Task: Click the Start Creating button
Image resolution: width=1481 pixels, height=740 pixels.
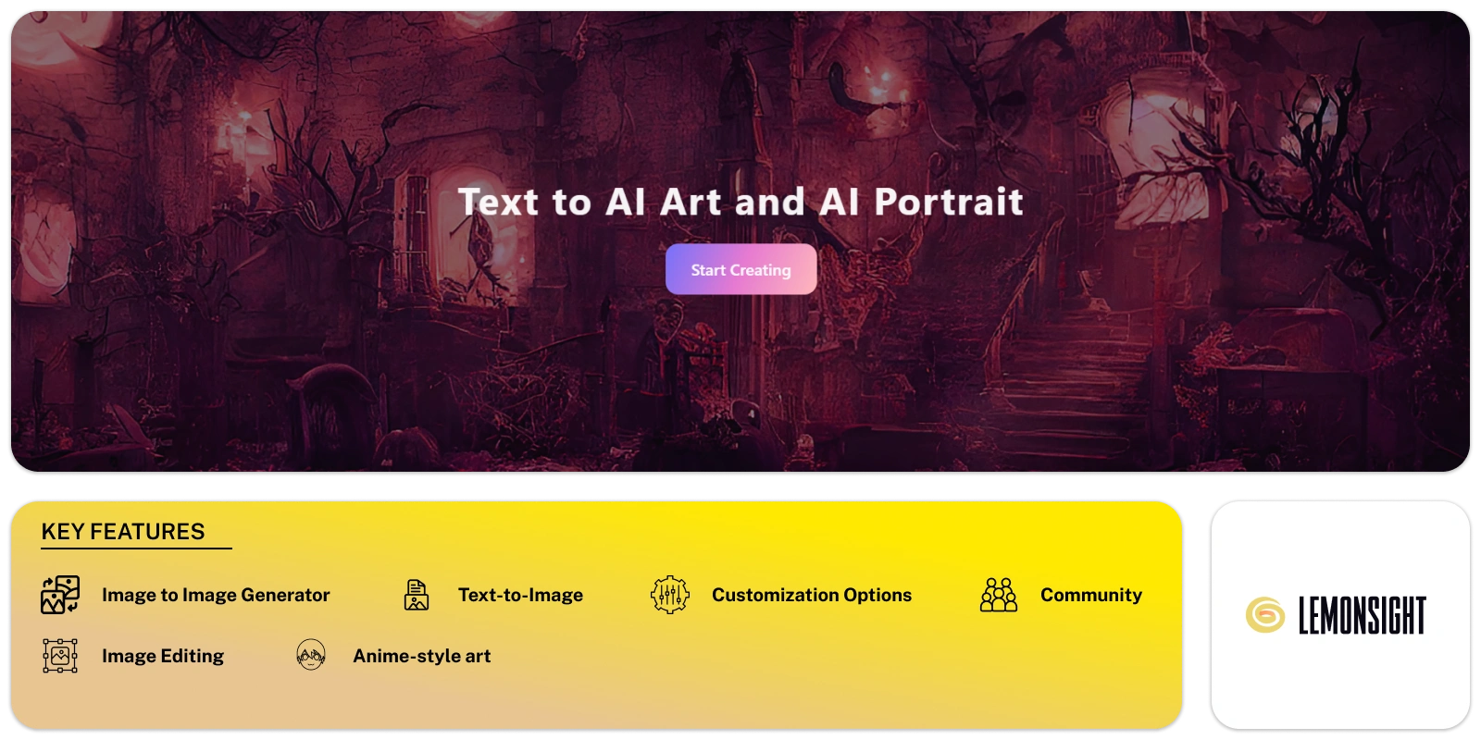Action: (x=740, y=269)
